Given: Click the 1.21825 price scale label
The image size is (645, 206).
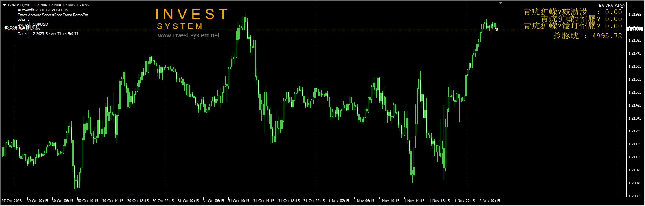Looking at the screenshot, I should pos(635,40).
